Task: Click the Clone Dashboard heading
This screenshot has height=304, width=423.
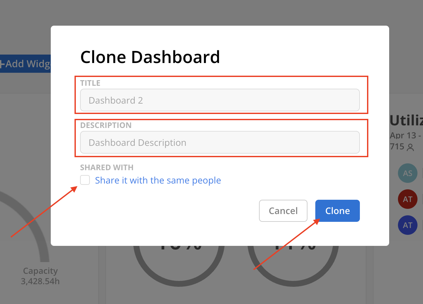Action: point(150,57)
